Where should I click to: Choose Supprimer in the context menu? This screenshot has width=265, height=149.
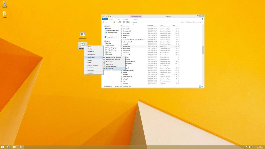[94, 68]
